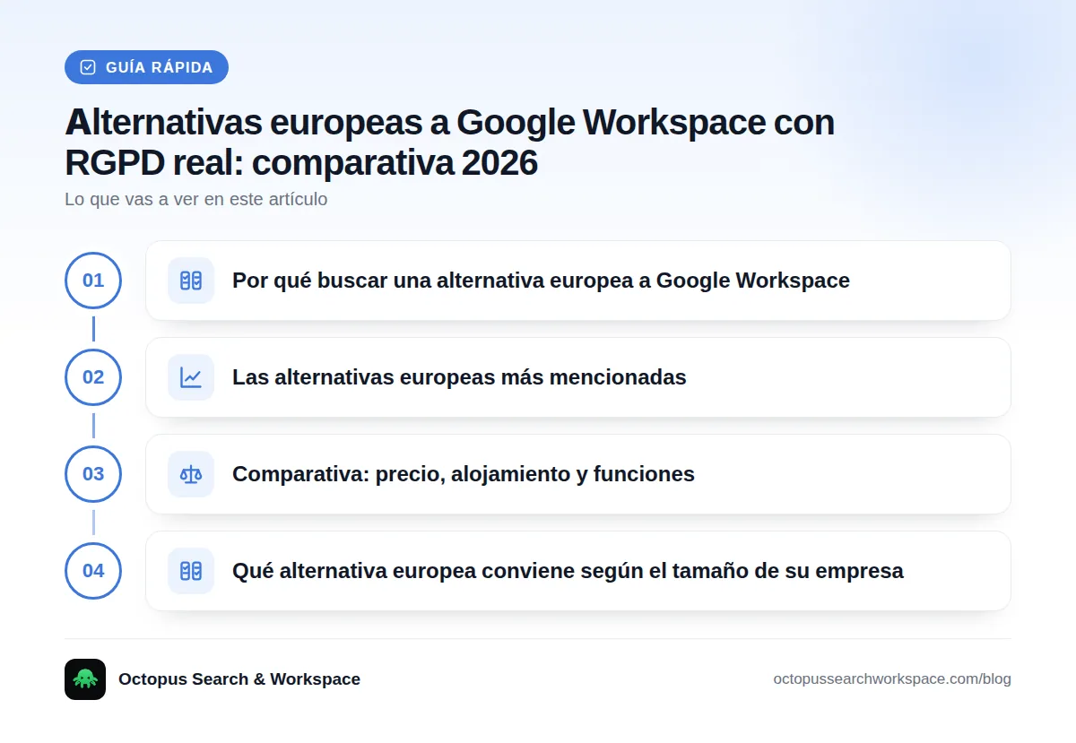The height and width of the screenshot is (743, 1076).
Task: Click the subtitle 'Lo que vas a ver en este artículo'
Action: [x=196, y=199]
